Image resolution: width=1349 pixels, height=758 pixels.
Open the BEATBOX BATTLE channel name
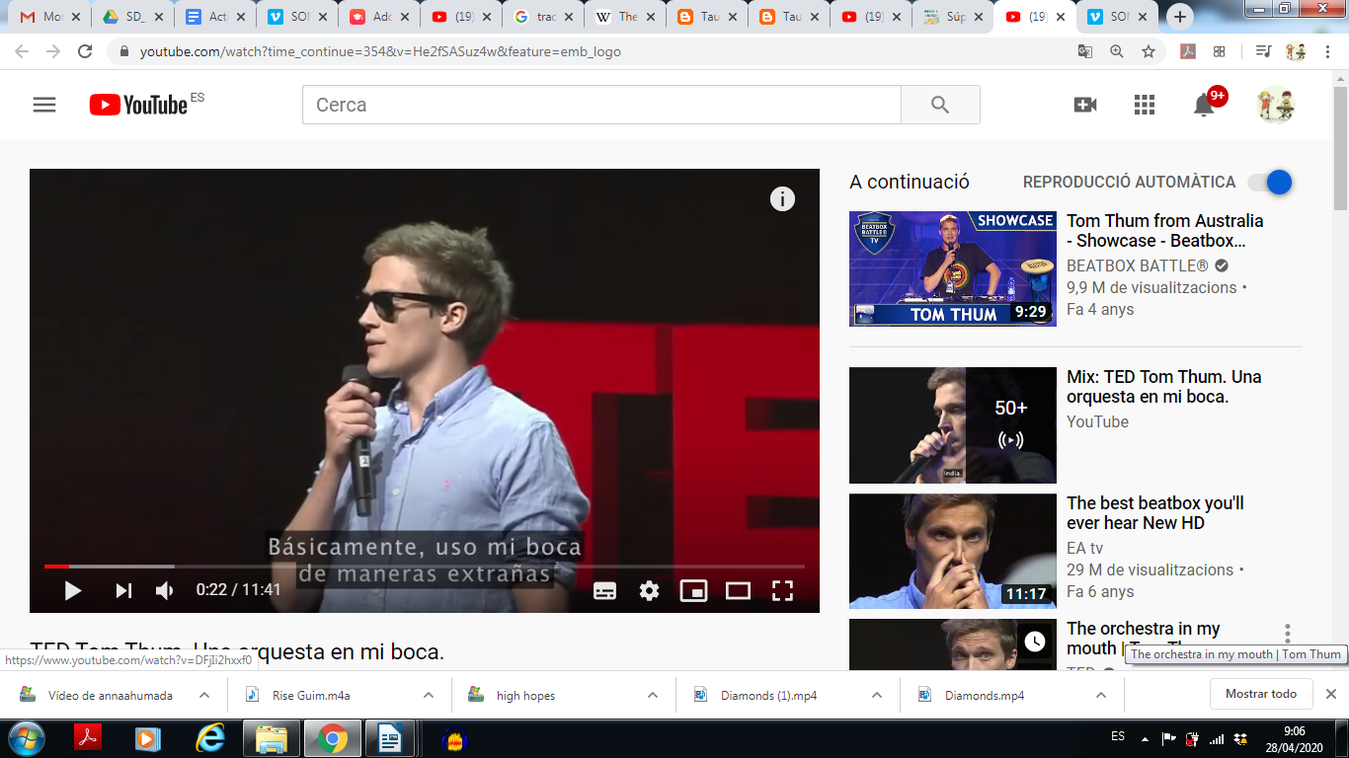(1138, 265)
